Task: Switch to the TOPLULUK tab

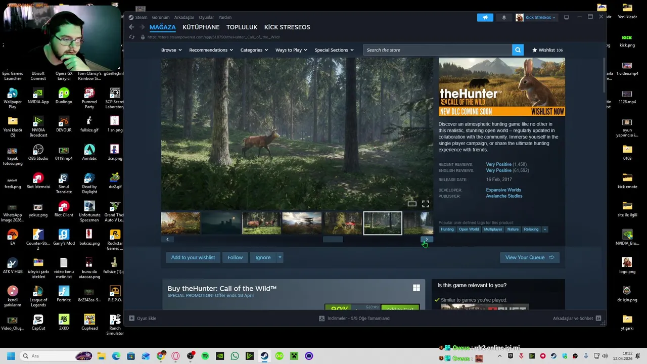Action: 242,27
